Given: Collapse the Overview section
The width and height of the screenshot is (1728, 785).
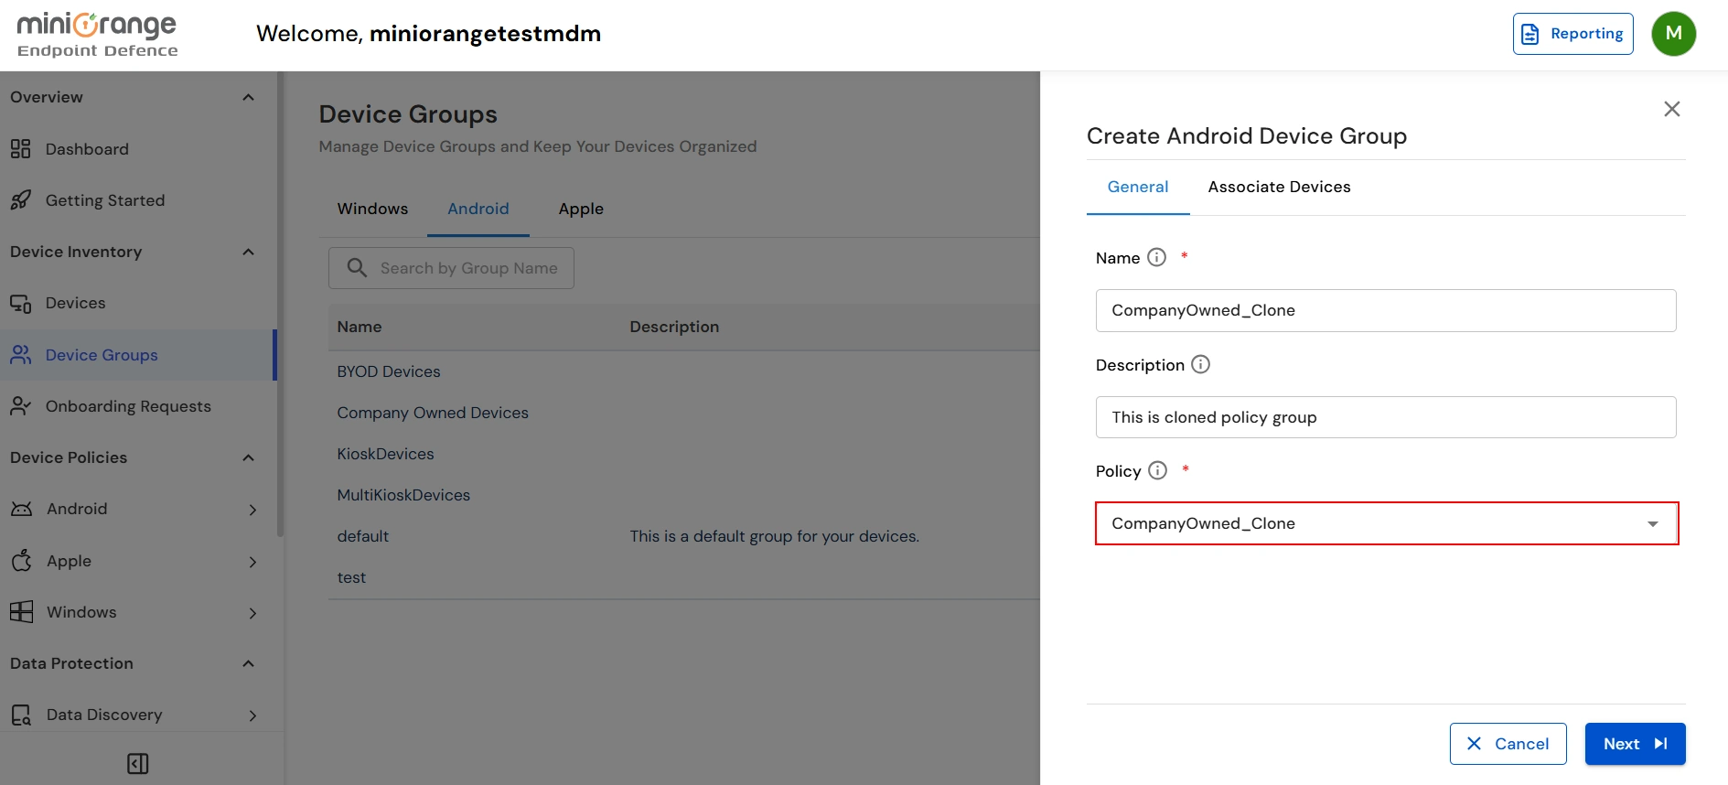Looking at the screenshot, I should click(248, 97).
